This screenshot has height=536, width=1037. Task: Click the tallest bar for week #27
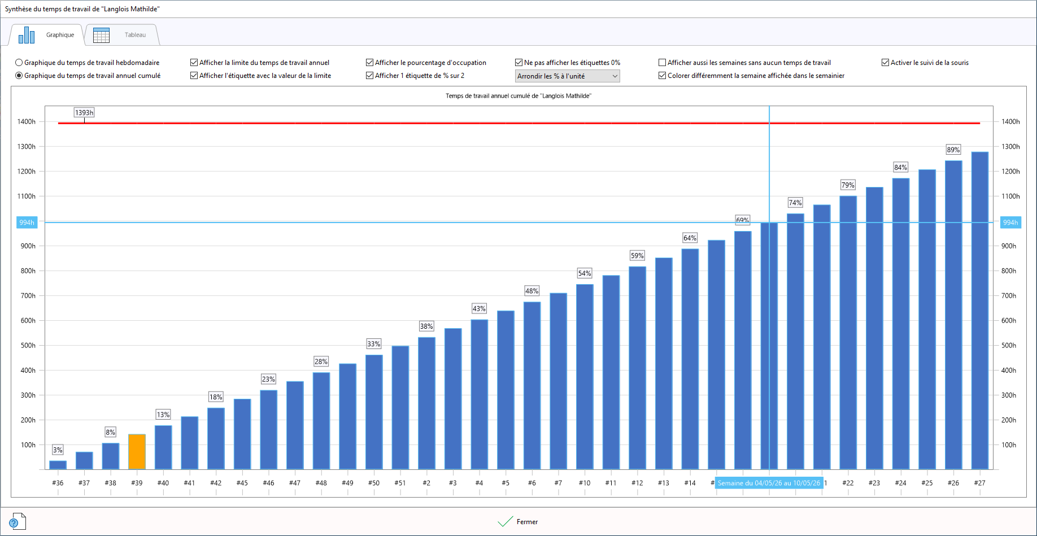tap(979, 311)
